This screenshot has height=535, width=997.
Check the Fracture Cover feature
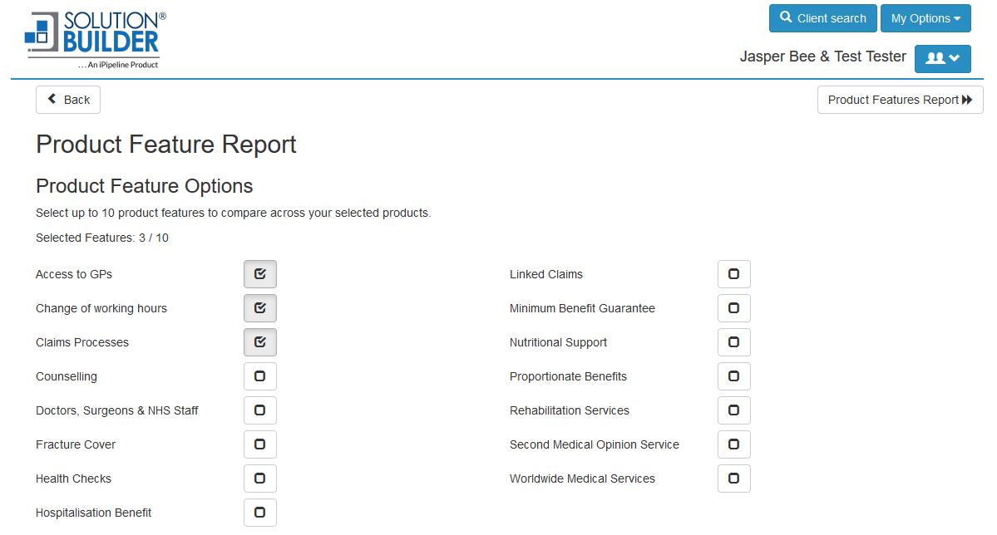tap(260, 444)
